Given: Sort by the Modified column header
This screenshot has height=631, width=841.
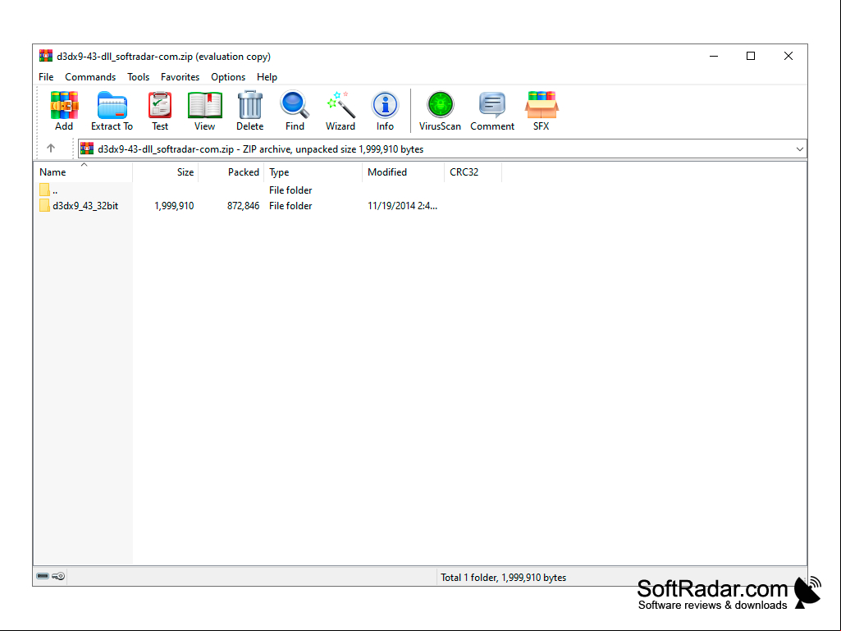Looking at the screenshot, I should (404, 172).
